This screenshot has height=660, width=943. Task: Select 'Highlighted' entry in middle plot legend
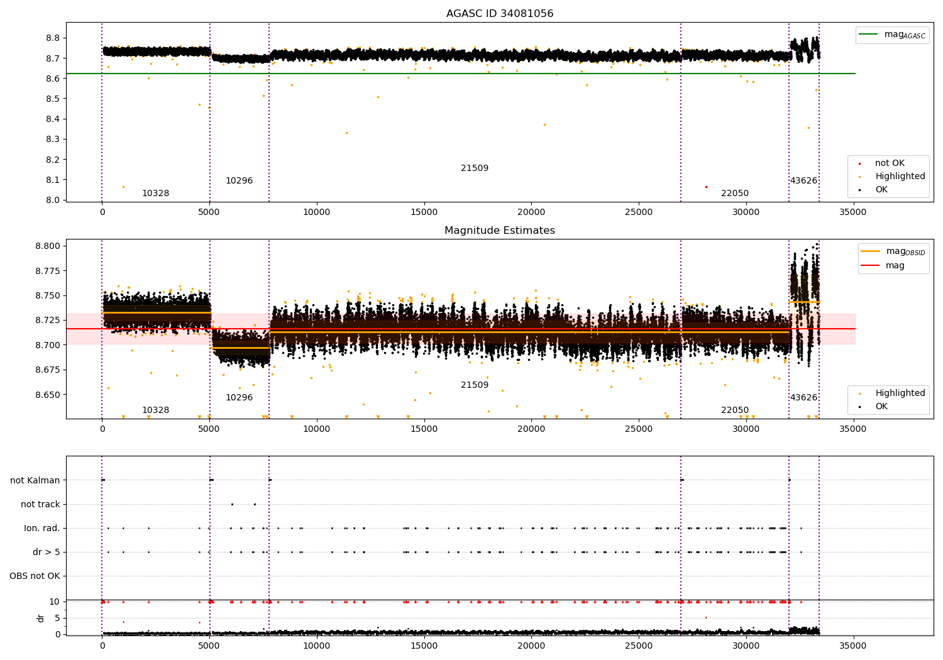(x=900, y=393)
